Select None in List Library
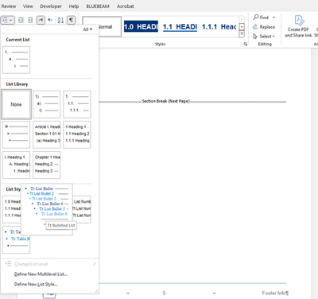Viewport: 318px width, 299px height. coord(16,104)
